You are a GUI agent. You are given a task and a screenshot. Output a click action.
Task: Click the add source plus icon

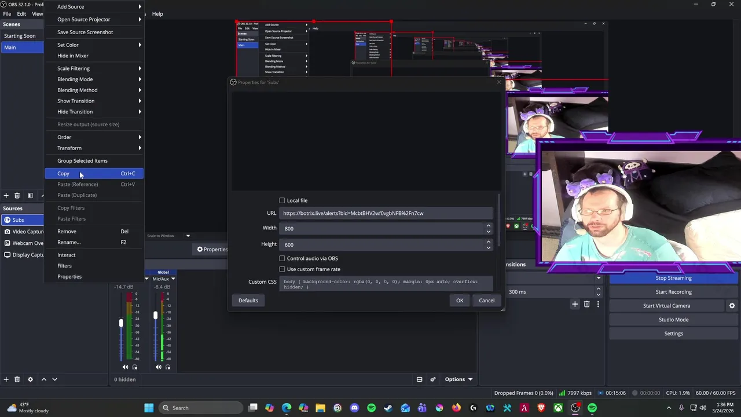click(6, 379)
